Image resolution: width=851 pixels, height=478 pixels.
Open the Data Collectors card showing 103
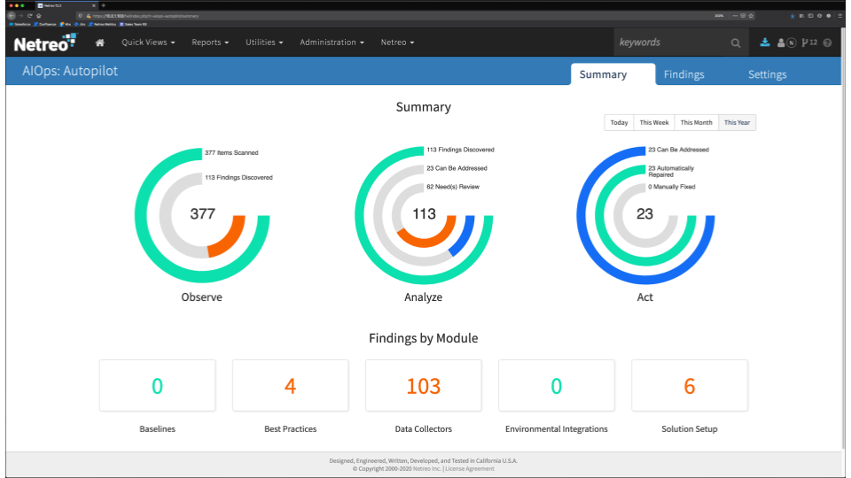pos(424,385)
